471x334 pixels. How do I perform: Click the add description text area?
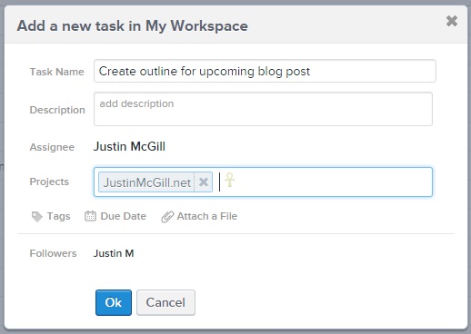(x=263, y=109)
